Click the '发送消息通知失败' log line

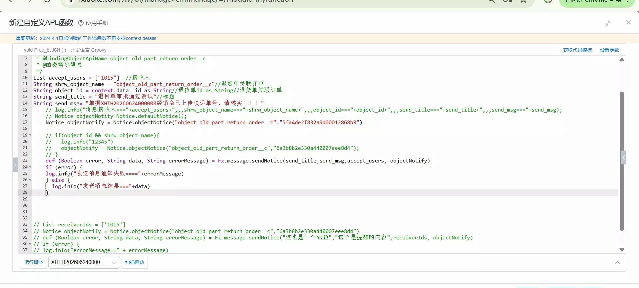(x=115, y=173)
